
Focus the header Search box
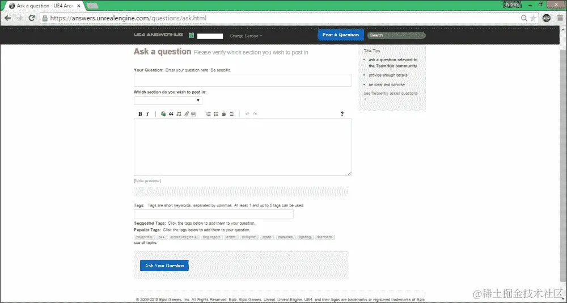coord(396,35)
